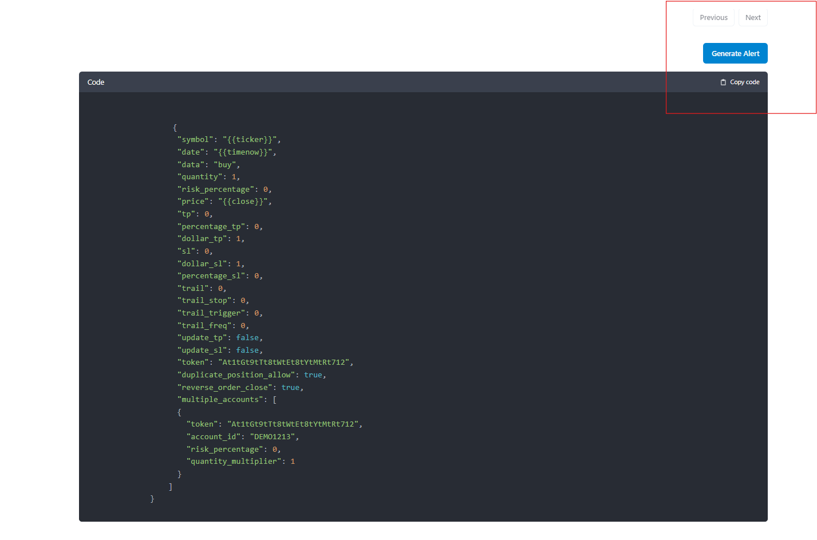Screen dimensions: 817x540
Task: Select the "dollar_tp": 1 line
Action: [211, 239]
